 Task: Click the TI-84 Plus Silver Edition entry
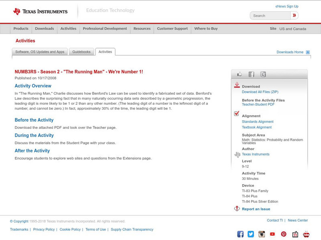coord(260,202)
